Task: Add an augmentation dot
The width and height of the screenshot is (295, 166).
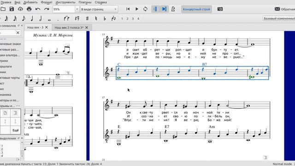Action: tap(58, 20)
